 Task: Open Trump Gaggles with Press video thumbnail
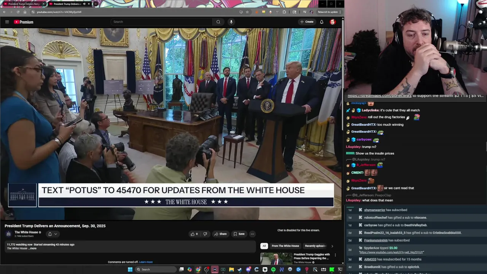[x=276, y=259]
